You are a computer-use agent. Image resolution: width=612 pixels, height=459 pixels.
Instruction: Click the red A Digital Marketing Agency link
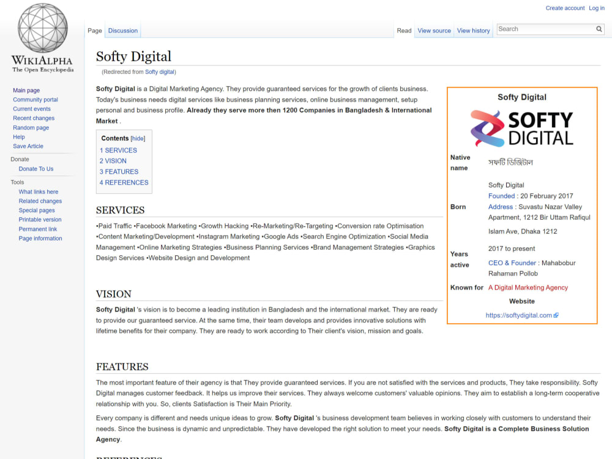[x=528, y=288]
